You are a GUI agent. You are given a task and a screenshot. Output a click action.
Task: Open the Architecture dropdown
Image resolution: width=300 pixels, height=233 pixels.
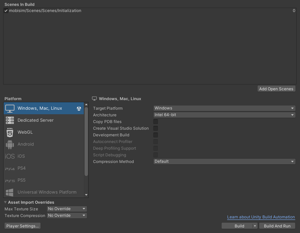coord(224,115)
